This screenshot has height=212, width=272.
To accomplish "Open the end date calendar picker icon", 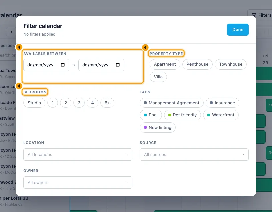I will 118,65.
